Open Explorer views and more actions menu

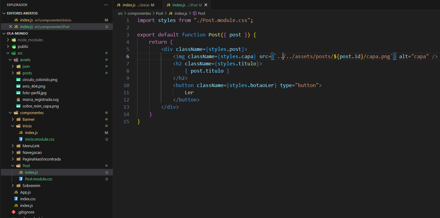coord(106,5)
